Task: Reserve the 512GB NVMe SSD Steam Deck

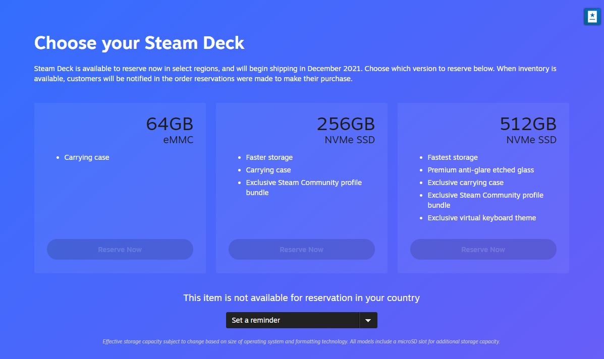Action: (x=483, y=250)
